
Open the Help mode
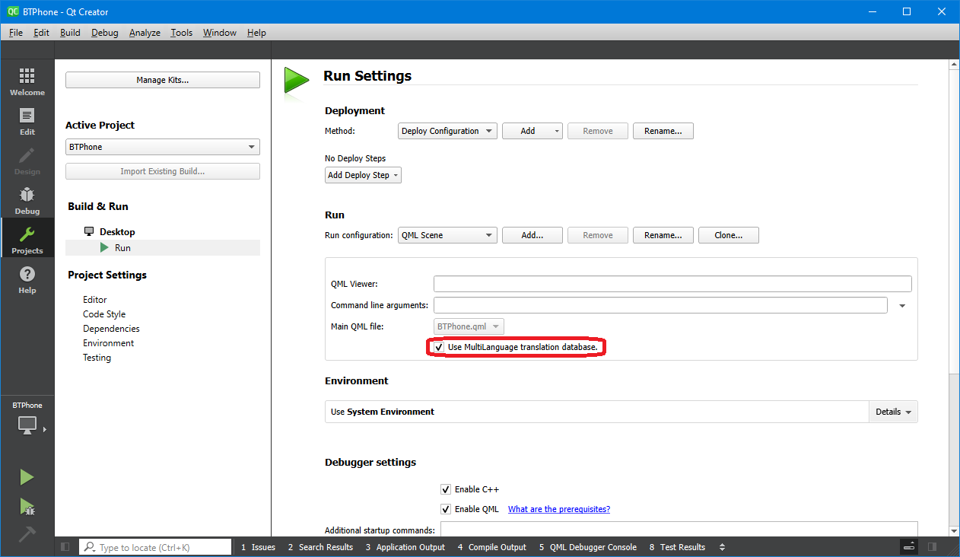pos(27,278)
